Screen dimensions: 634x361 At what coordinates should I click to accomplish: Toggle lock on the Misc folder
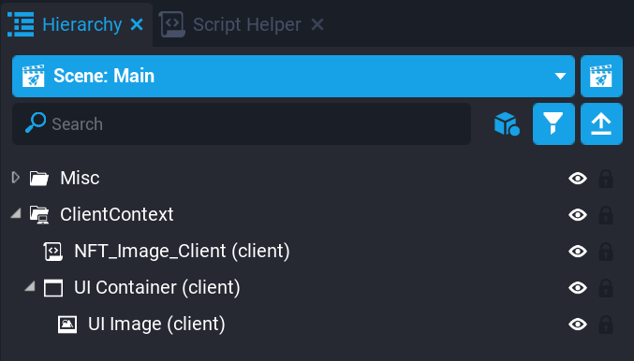coord(605,179)
